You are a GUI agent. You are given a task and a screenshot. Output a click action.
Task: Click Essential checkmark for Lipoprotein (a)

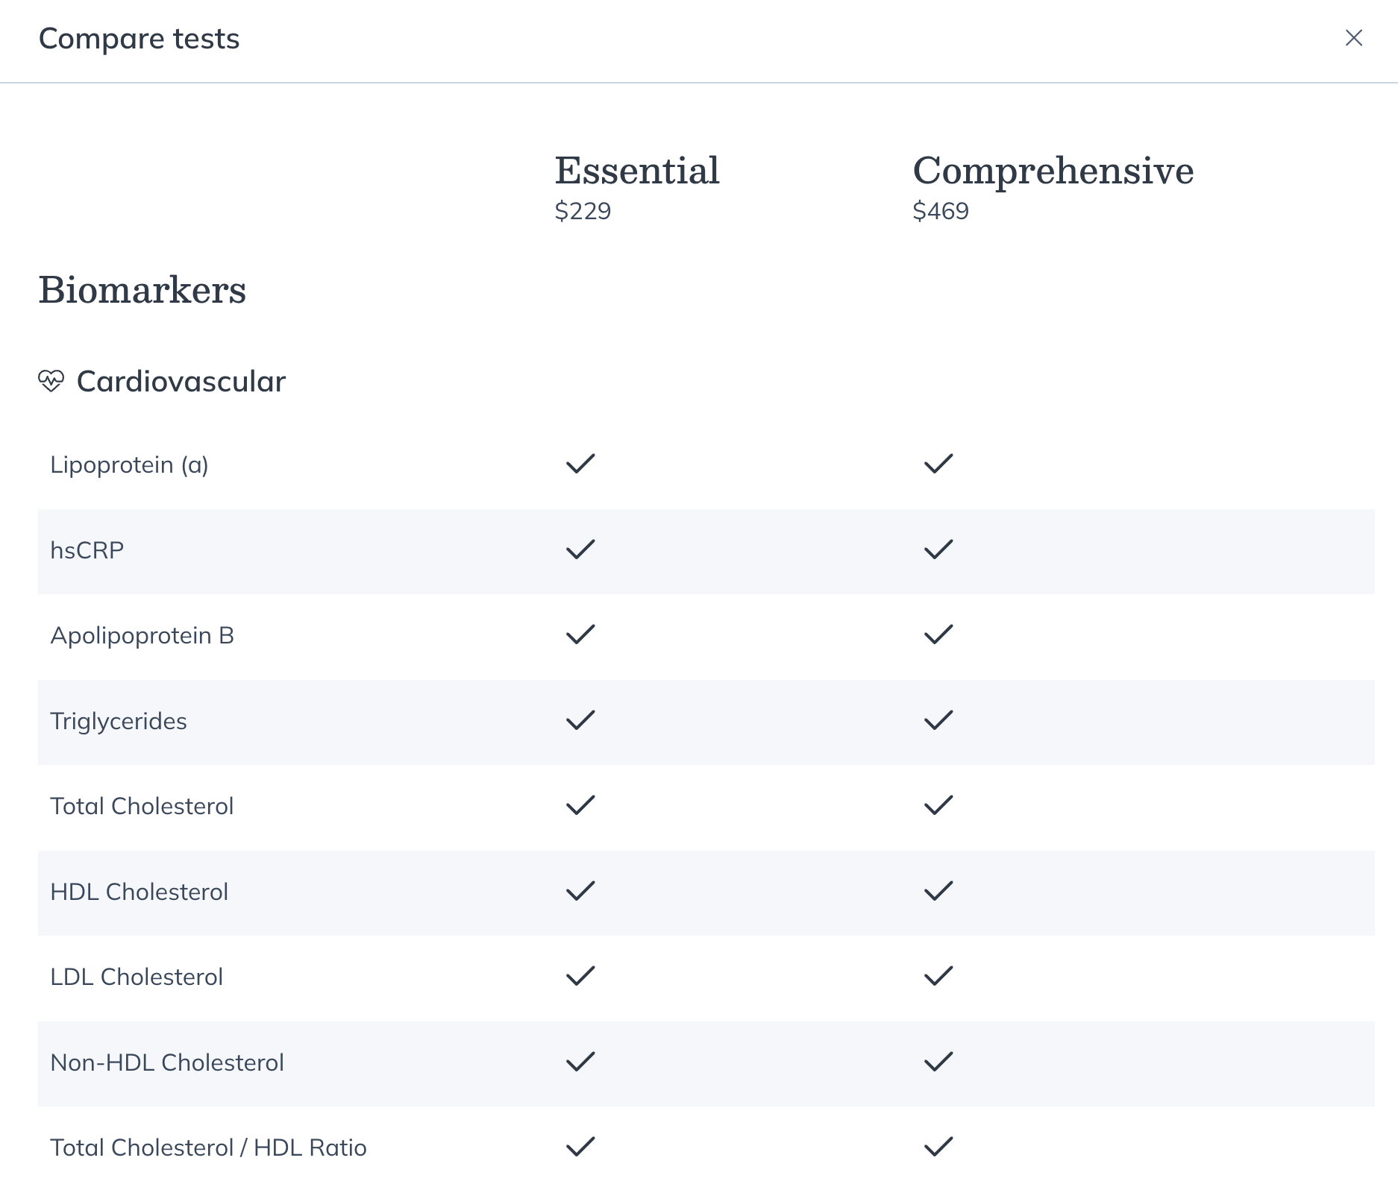[x=580, y=464]
